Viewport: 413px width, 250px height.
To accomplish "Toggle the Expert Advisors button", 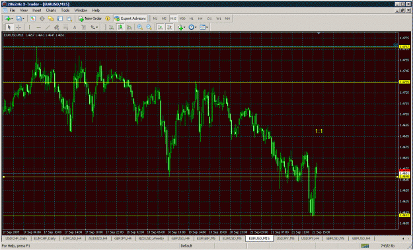I will [x=130, y=19].
